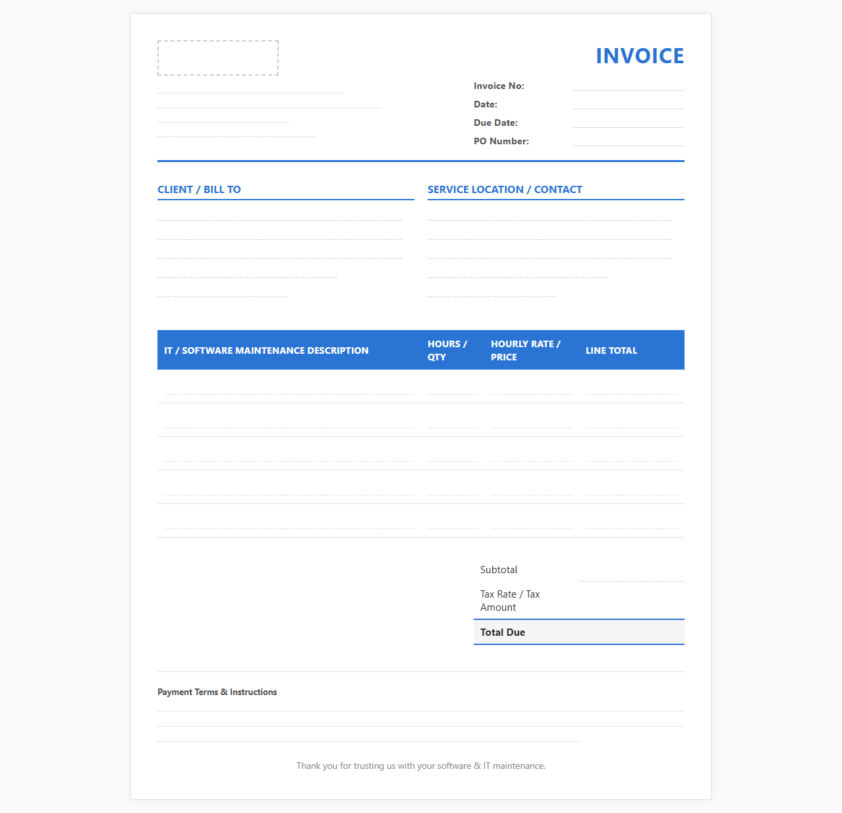
Task: Select the Invoice No: label
Action: [499, 86]
